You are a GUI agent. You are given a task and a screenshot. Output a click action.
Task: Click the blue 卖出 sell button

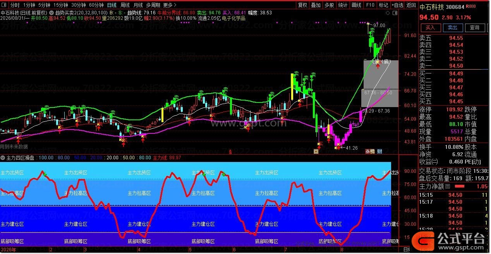pos(452,27)
